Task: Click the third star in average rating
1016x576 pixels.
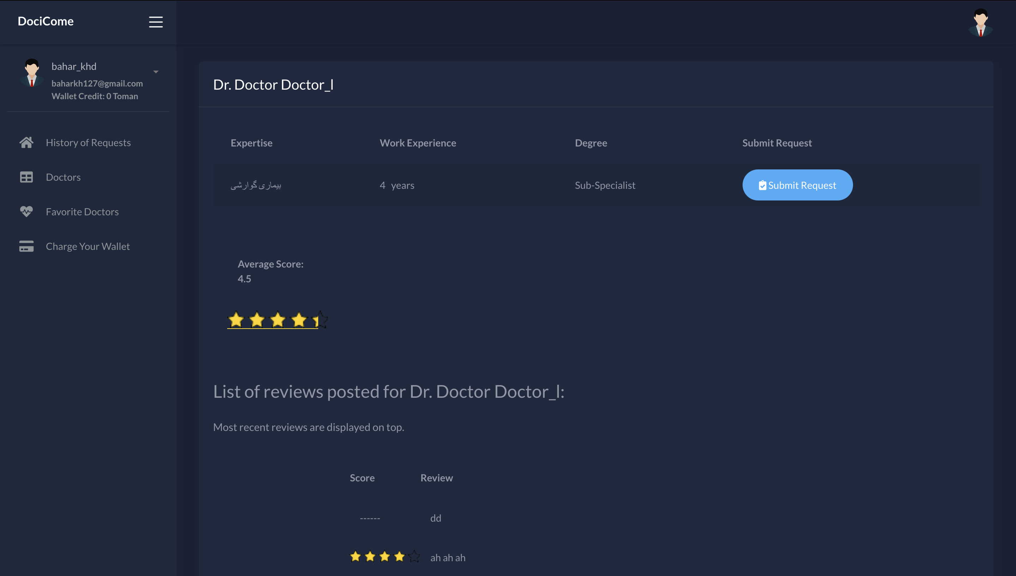Action: [278, 320]
